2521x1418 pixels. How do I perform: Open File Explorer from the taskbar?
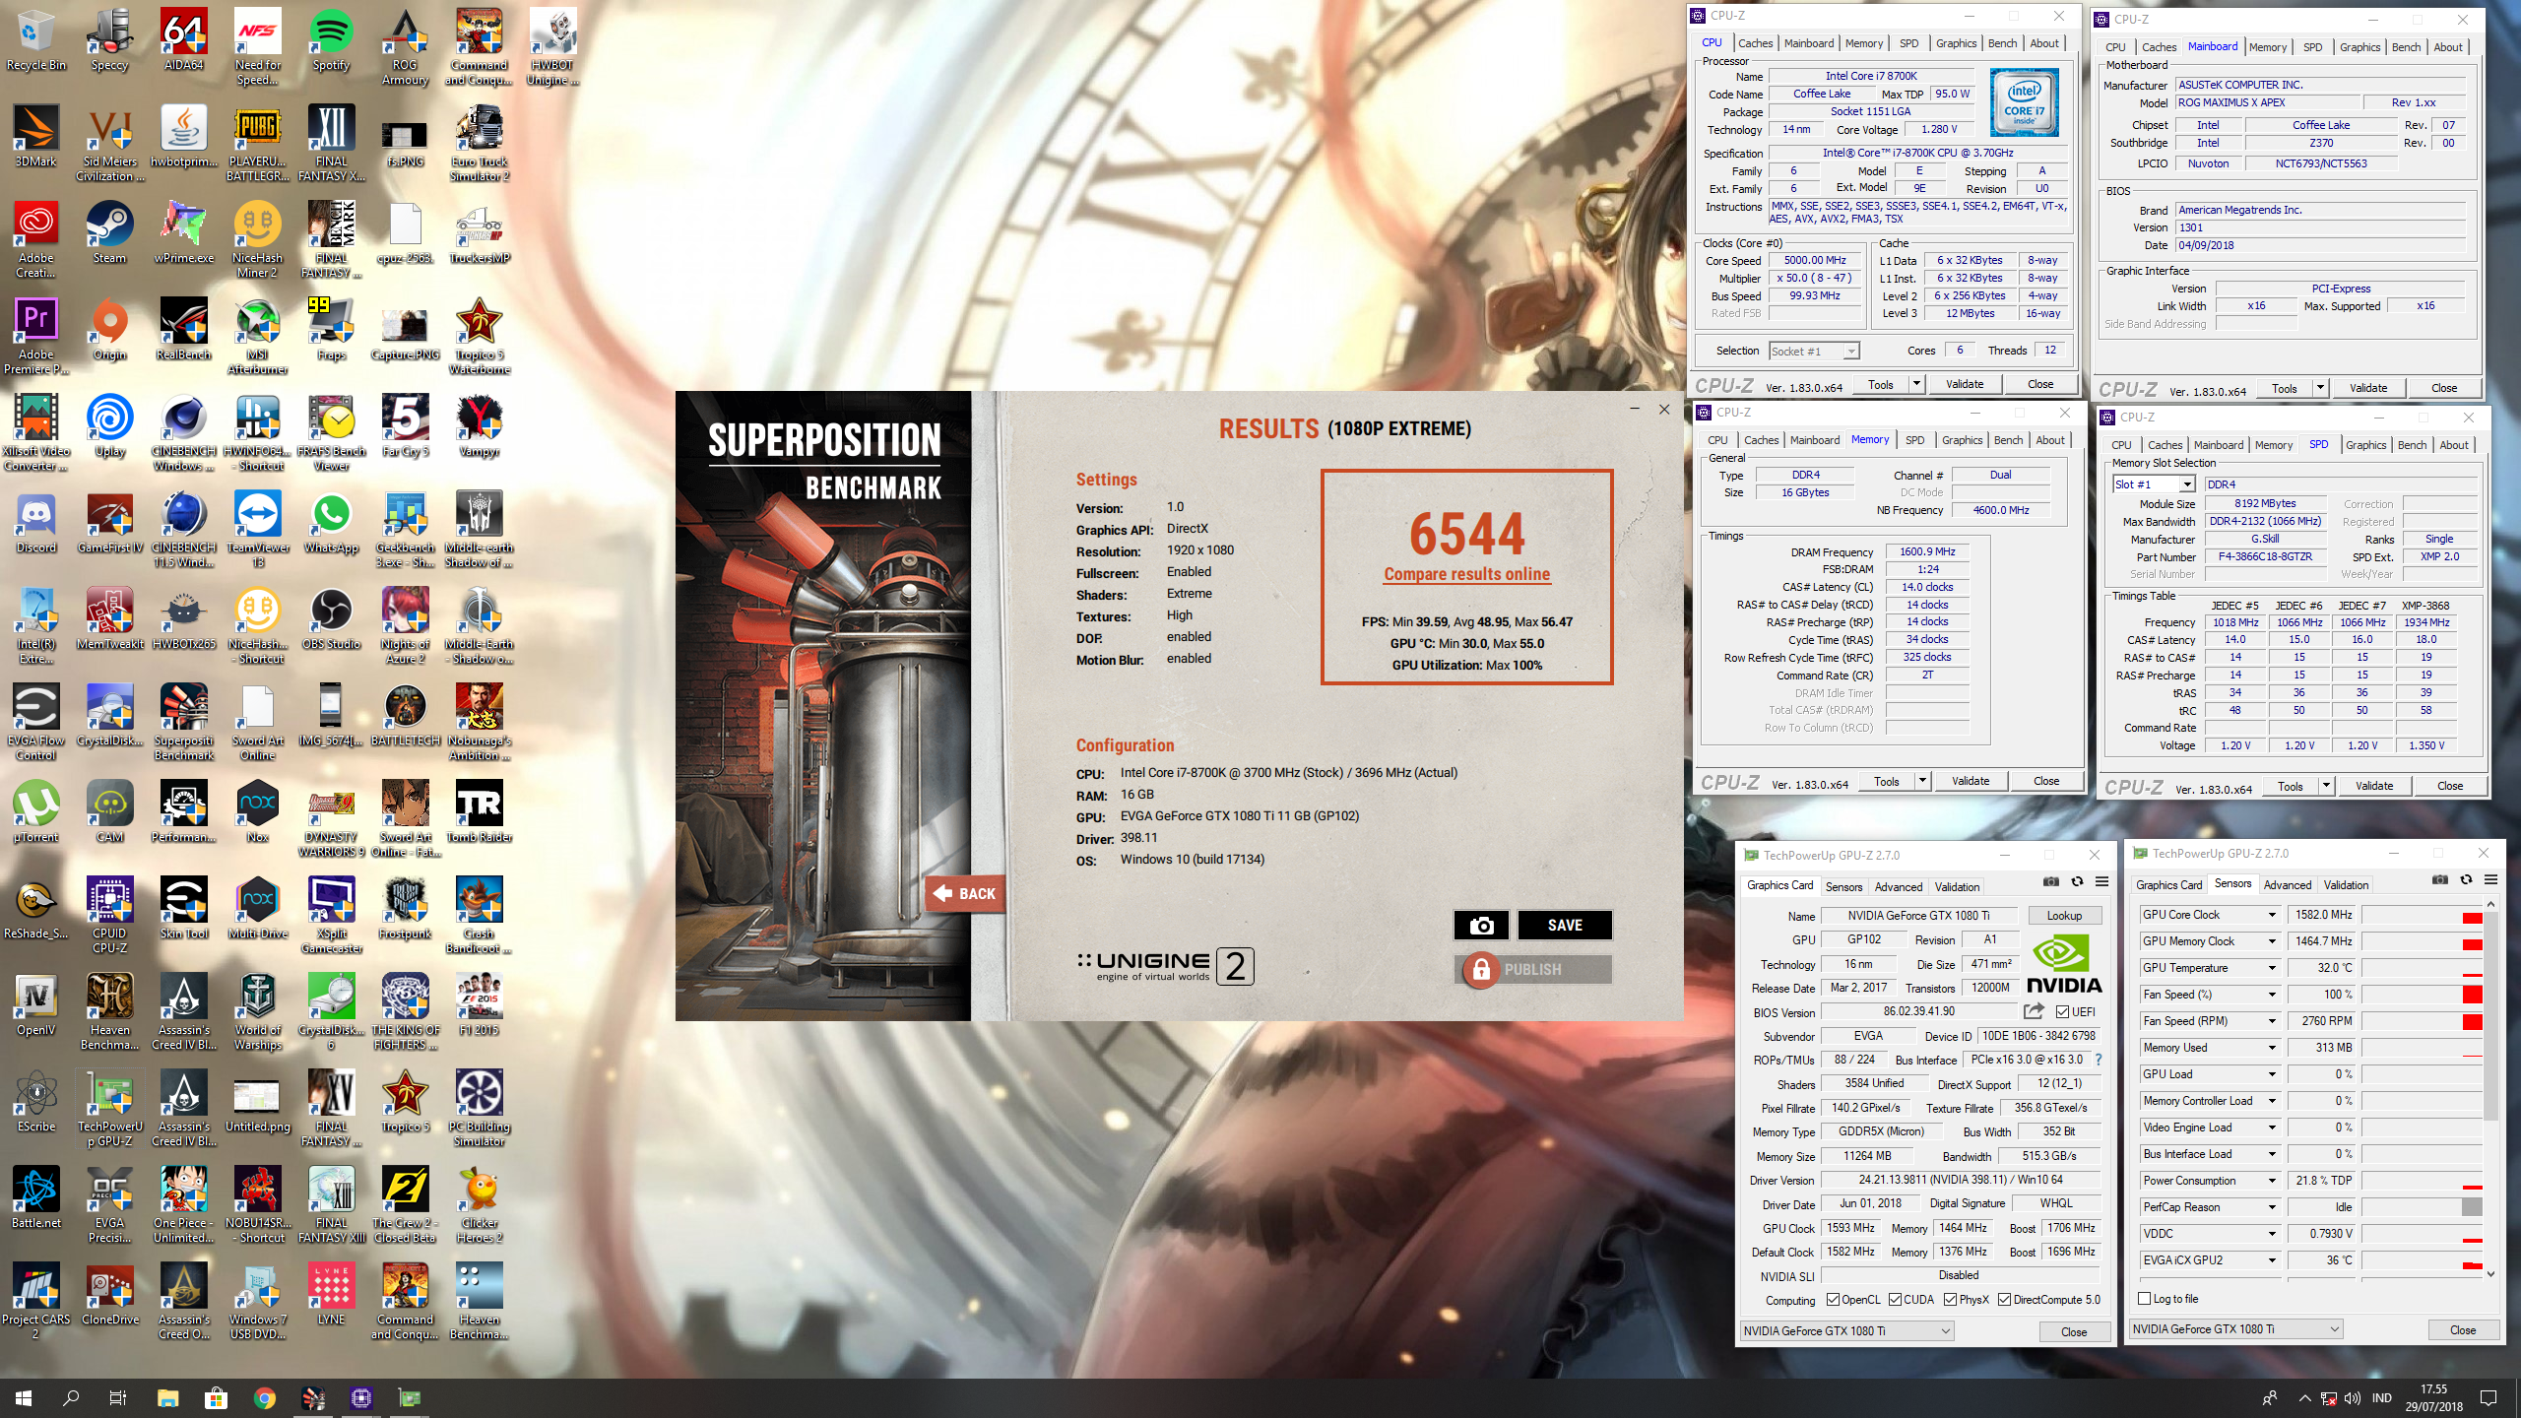[167, 1398]
